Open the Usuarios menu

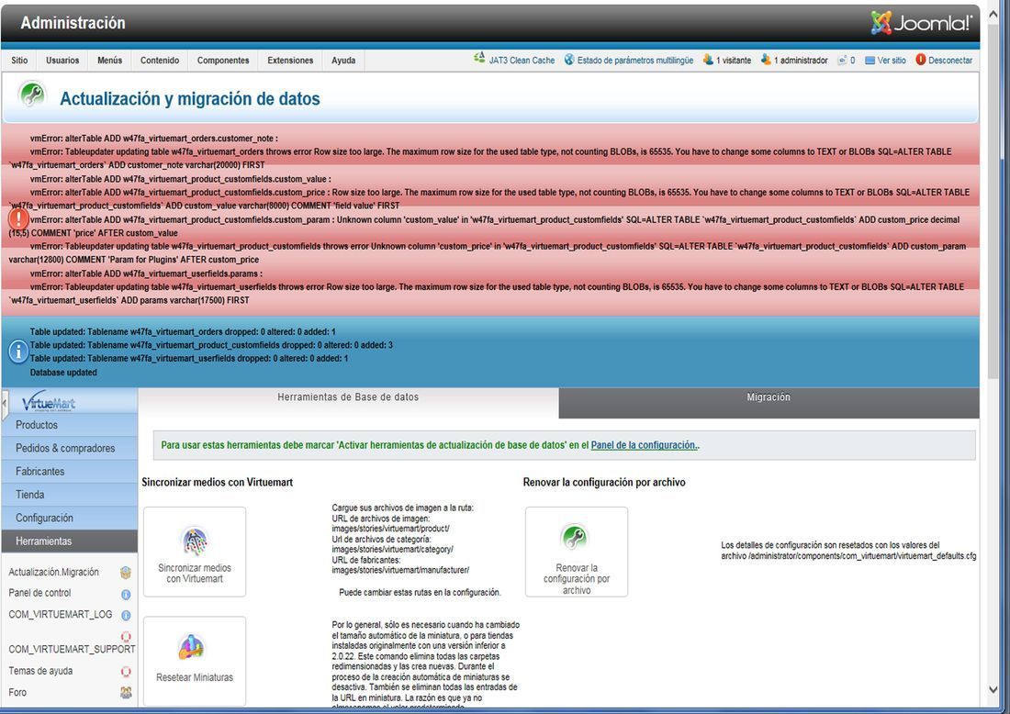pos(62,61)
